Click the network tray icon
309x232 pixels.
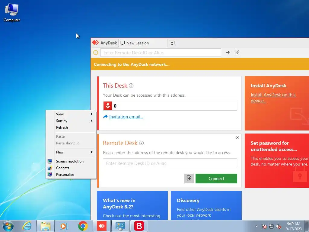tap(271, 226)
